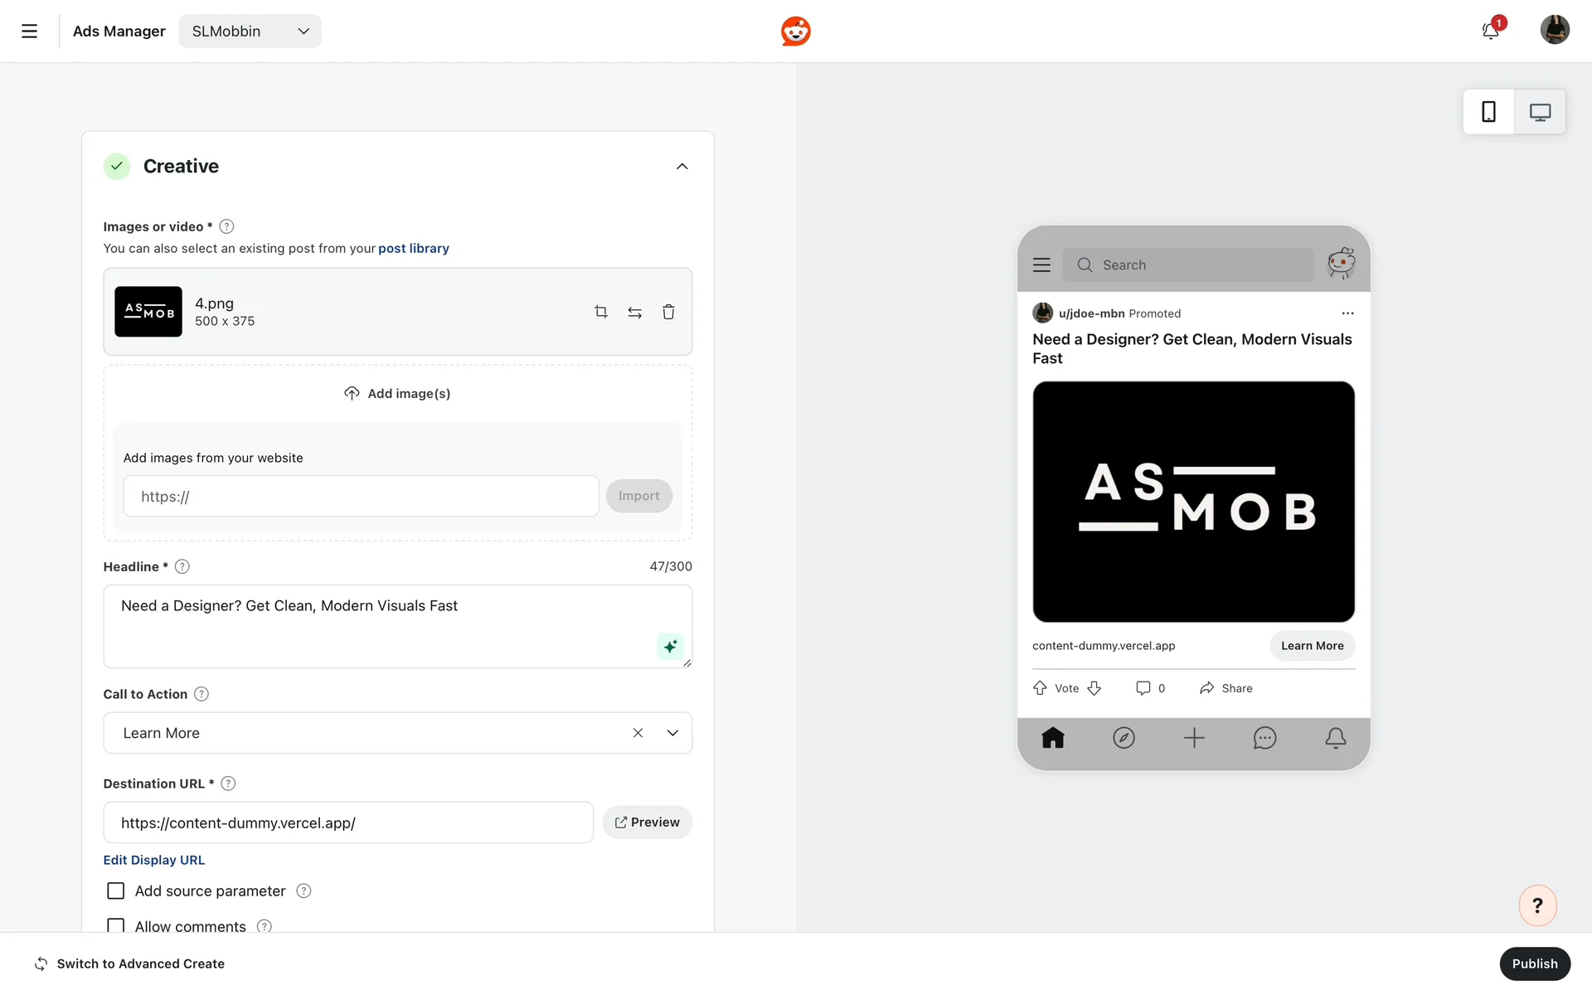Switch preview to mobile view

(1488, 112)
